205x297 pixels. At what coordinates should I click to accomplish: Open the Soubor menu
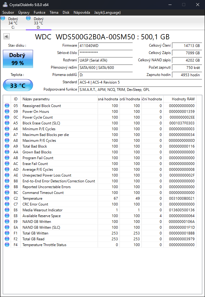click(x=8, y=13)
